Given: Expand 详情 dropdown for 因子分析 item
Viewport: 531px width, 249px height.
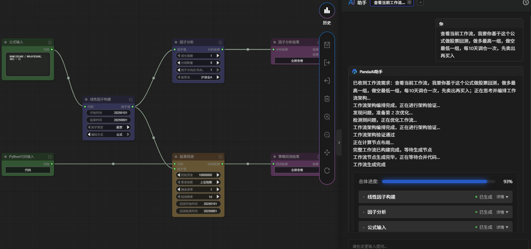Looking at the screenshot, I should click(x=502, y=212).
